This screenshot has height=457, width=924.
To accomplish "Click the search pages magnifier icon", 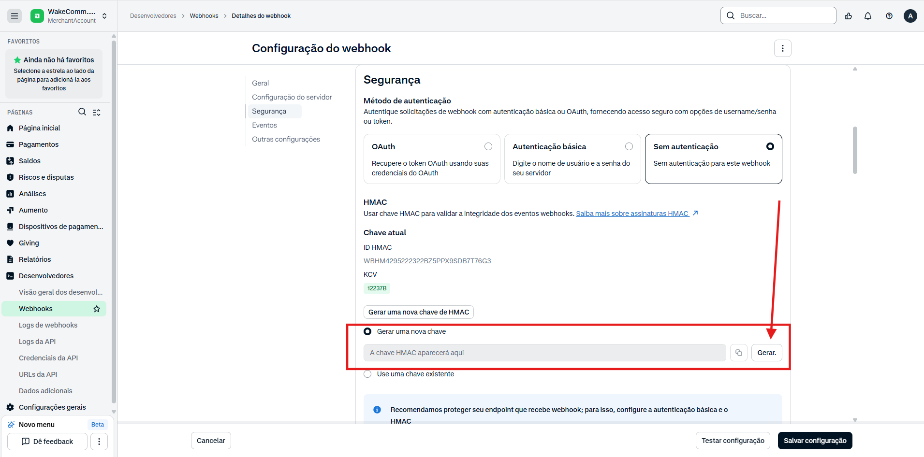I will click(82, 112).
